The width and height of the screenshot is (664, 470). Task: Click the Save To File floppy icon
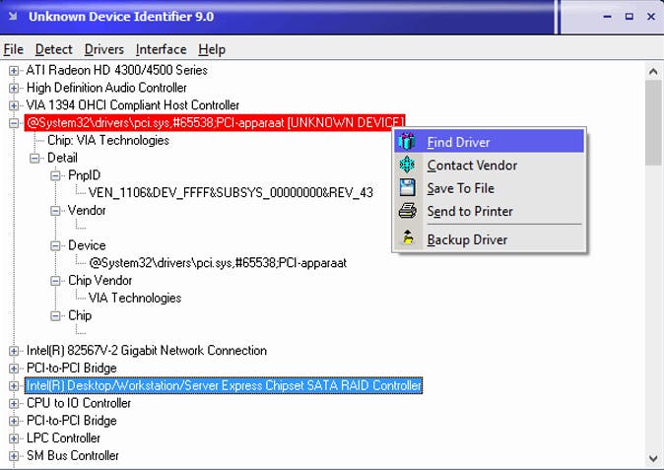[x=407, y=187]
